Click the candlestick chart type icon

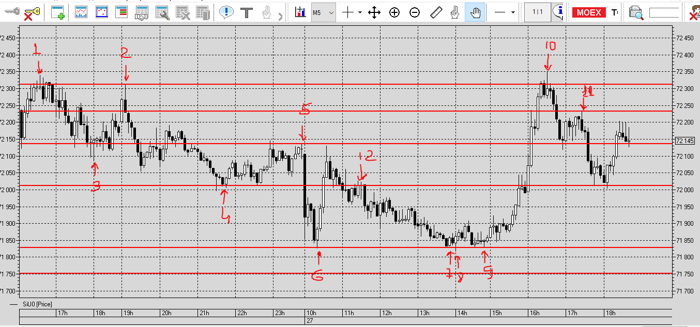300,12
